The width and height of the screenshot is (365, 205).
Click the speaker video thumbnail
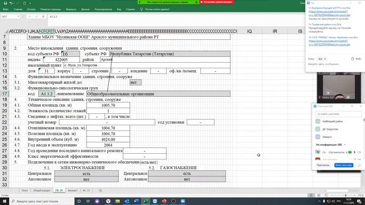pyautogui.click(x=339, y=87)
